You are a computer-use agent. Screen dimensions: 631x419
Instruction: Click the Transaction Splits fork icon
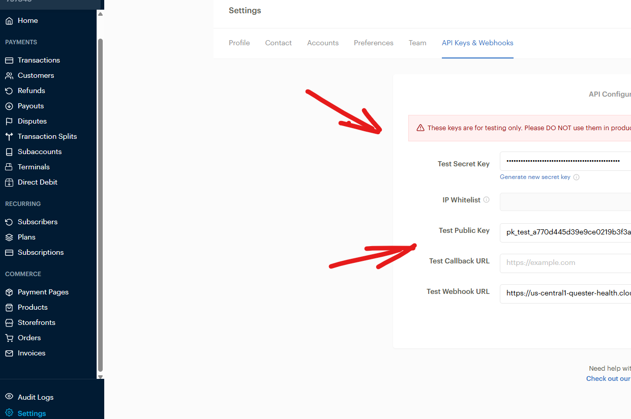pos(9,137)
